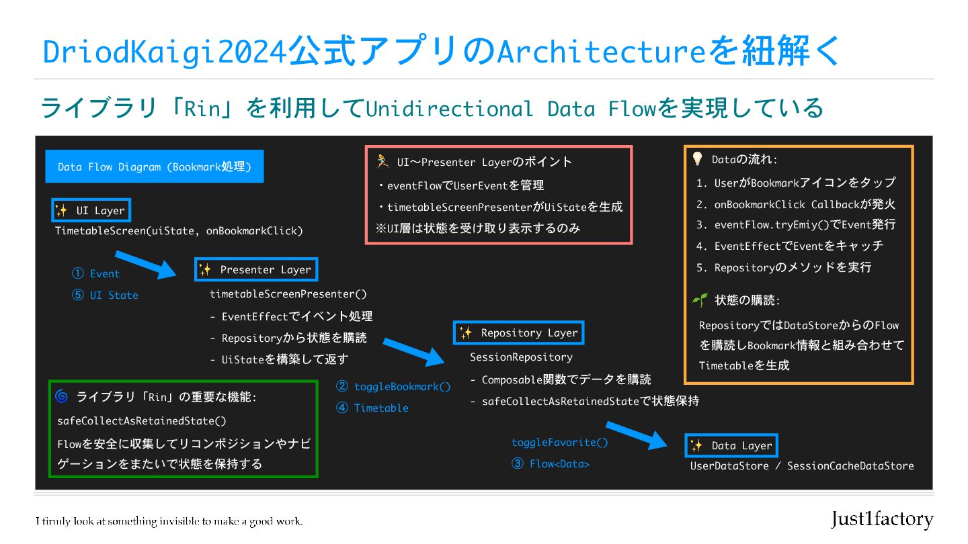The width and height of the screenshot is (968, 544).
Task: Select the timetableScreenPresenter() function name
Action: click(288, 293)
